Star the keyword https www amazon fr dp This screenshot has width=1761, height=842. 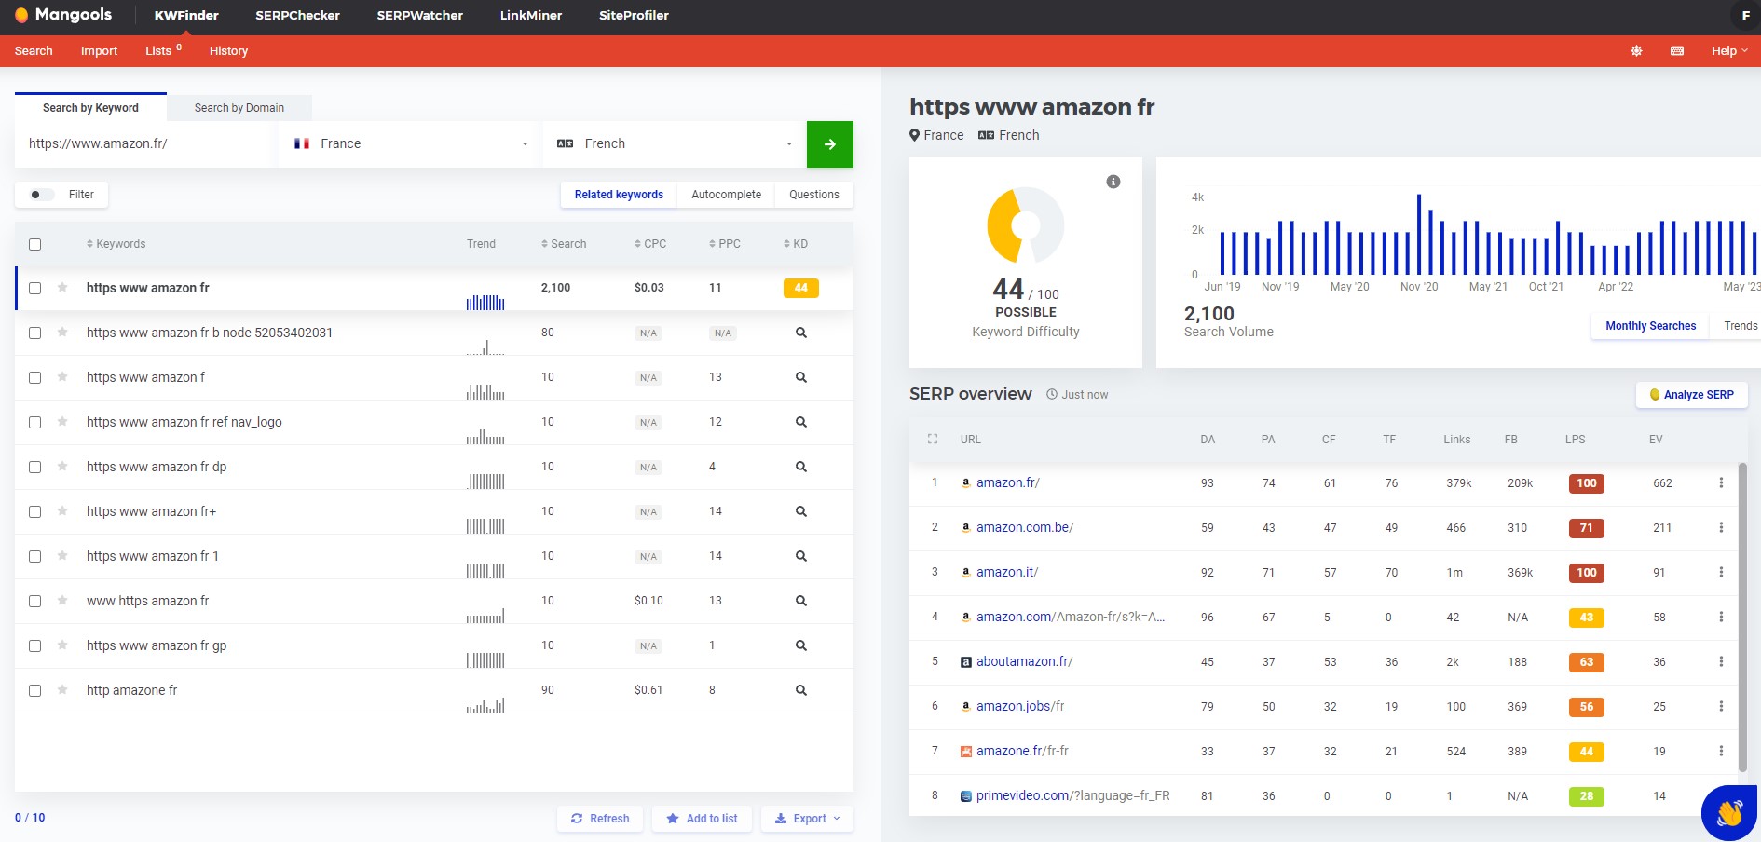(62, 467)
